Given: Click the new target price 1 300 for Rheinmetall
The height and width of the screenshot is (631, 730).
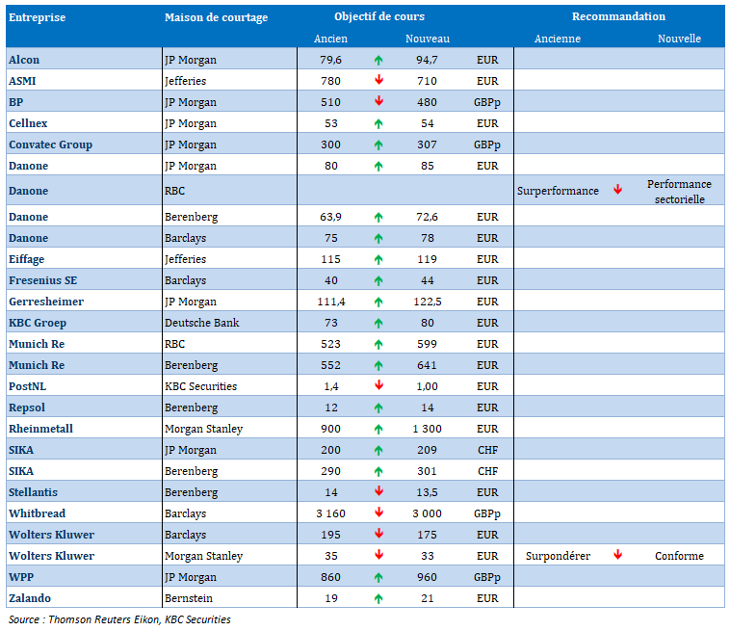Looking at the screenshot, I should tap(427, 429).
